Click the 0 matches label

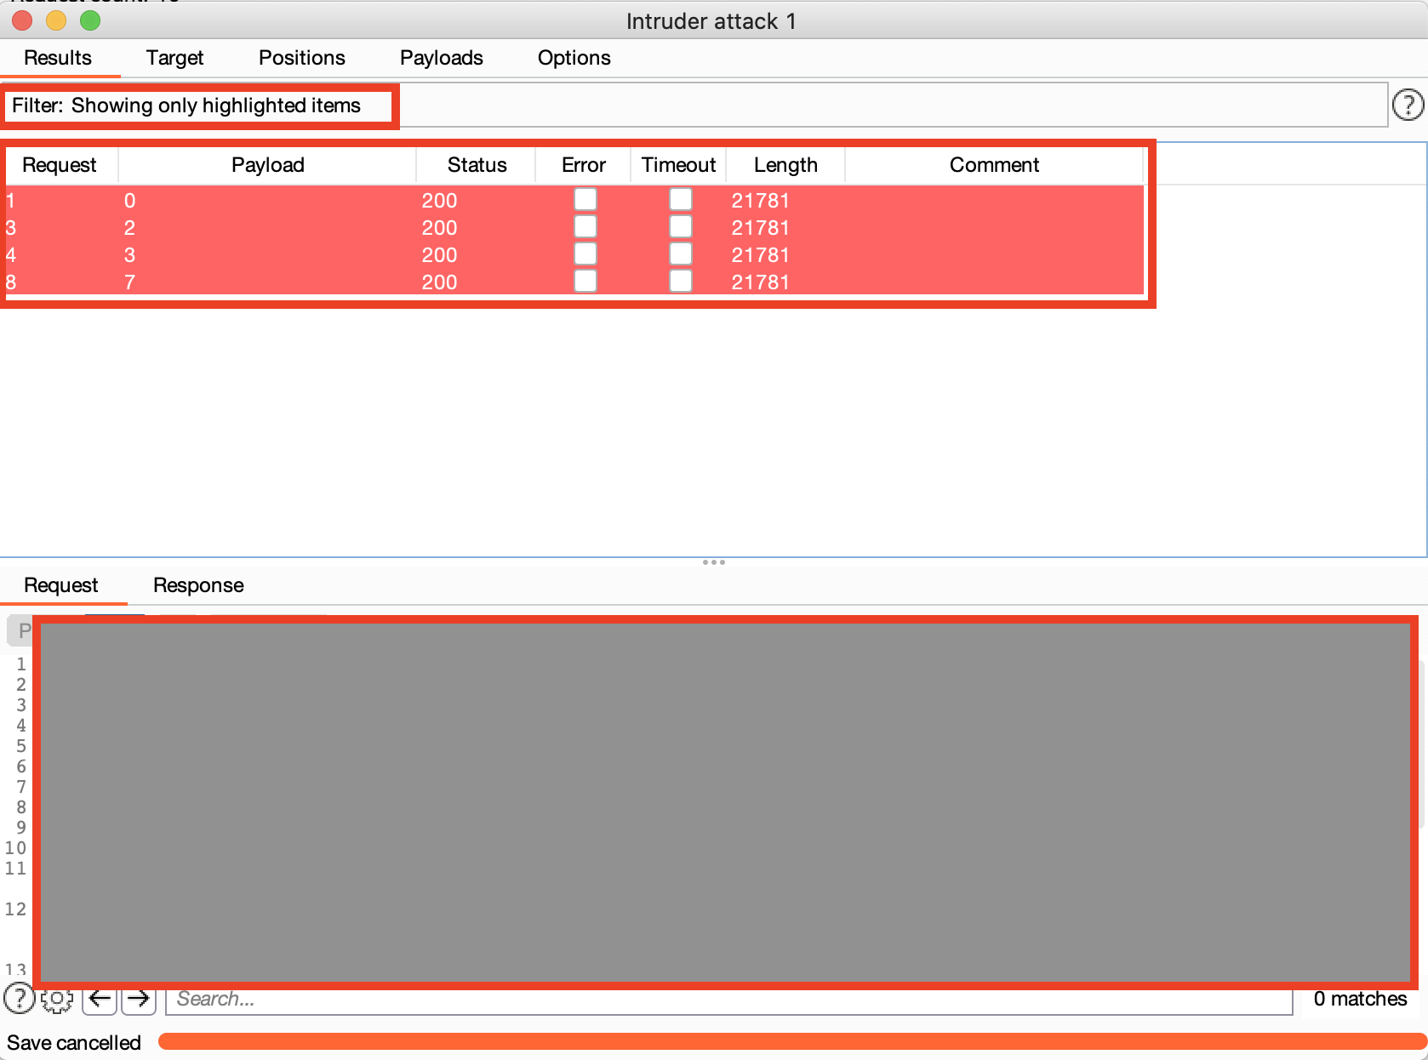point(1360,999)
